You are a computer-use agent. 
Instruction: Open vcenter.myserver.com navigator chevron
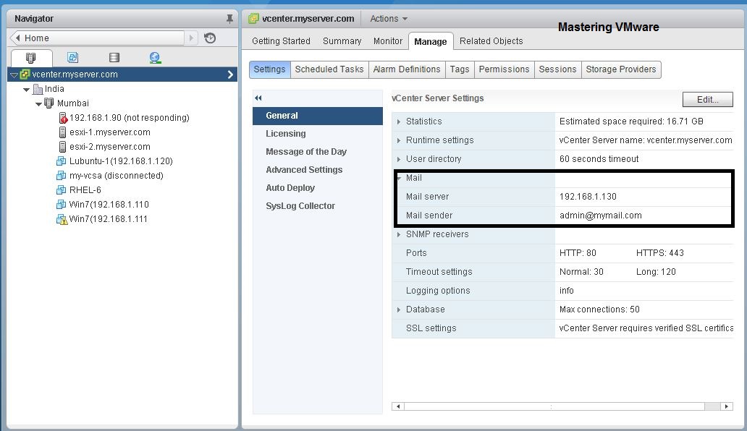[231, 74]
